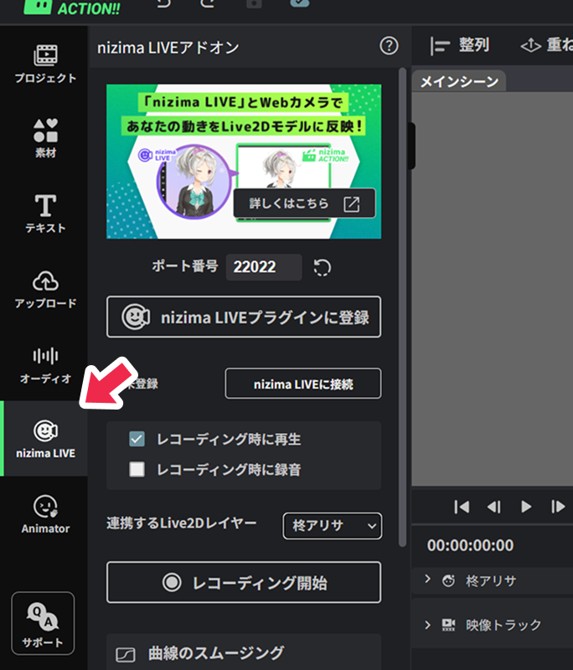Reset the port number with refresh icon

323,267
